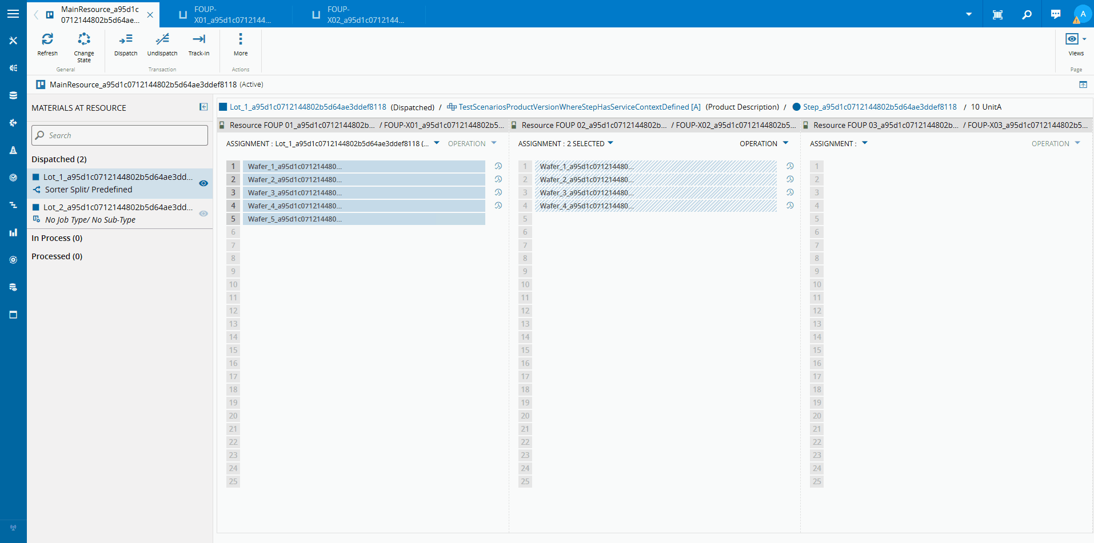This screenshot has width=1094, height=543.
Task: Open the chat messages icon
Action: tap(1056, 14)
